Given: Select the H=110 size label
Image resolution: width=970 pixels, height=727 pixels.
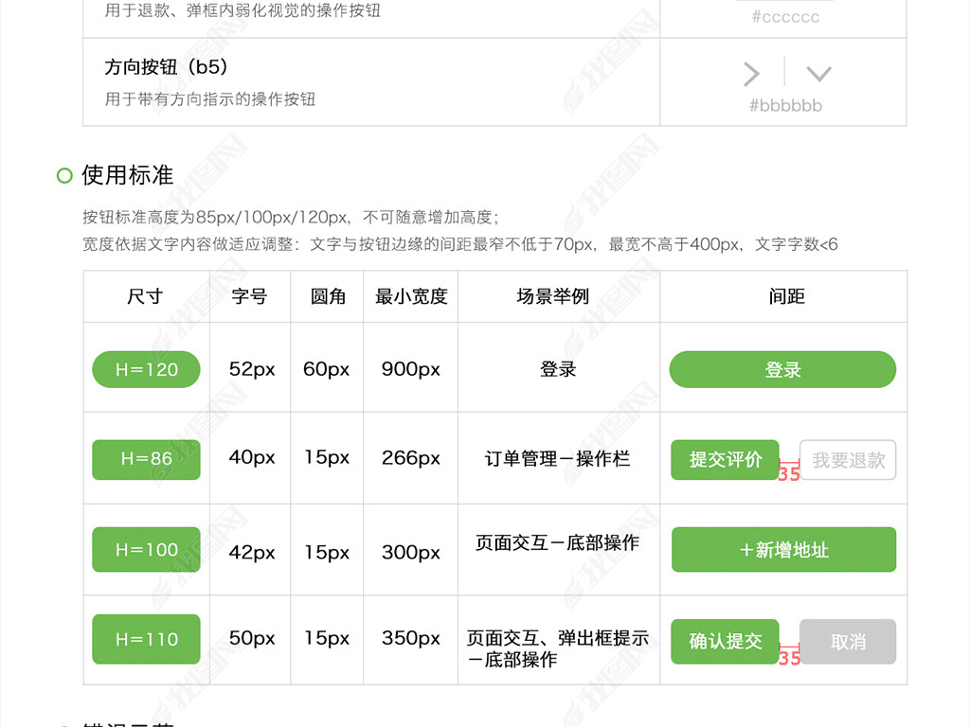Looking at the screenshot, I should (x=146, y=639).
